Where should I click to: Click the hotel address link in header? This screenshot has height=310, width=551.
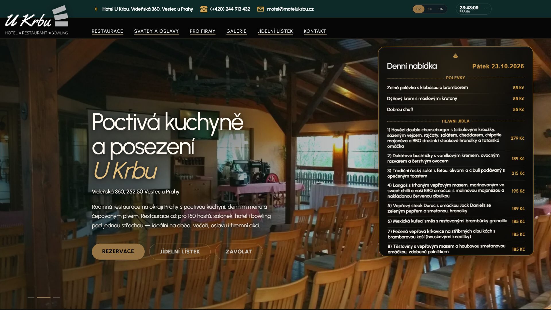148,9
